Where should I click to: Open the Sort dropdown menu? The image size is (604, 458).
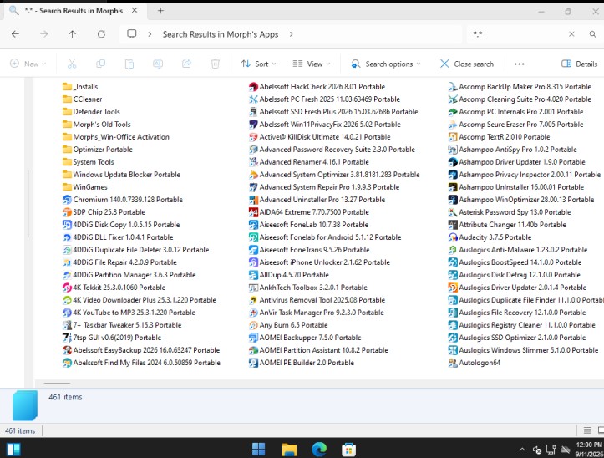click(258, 64)
